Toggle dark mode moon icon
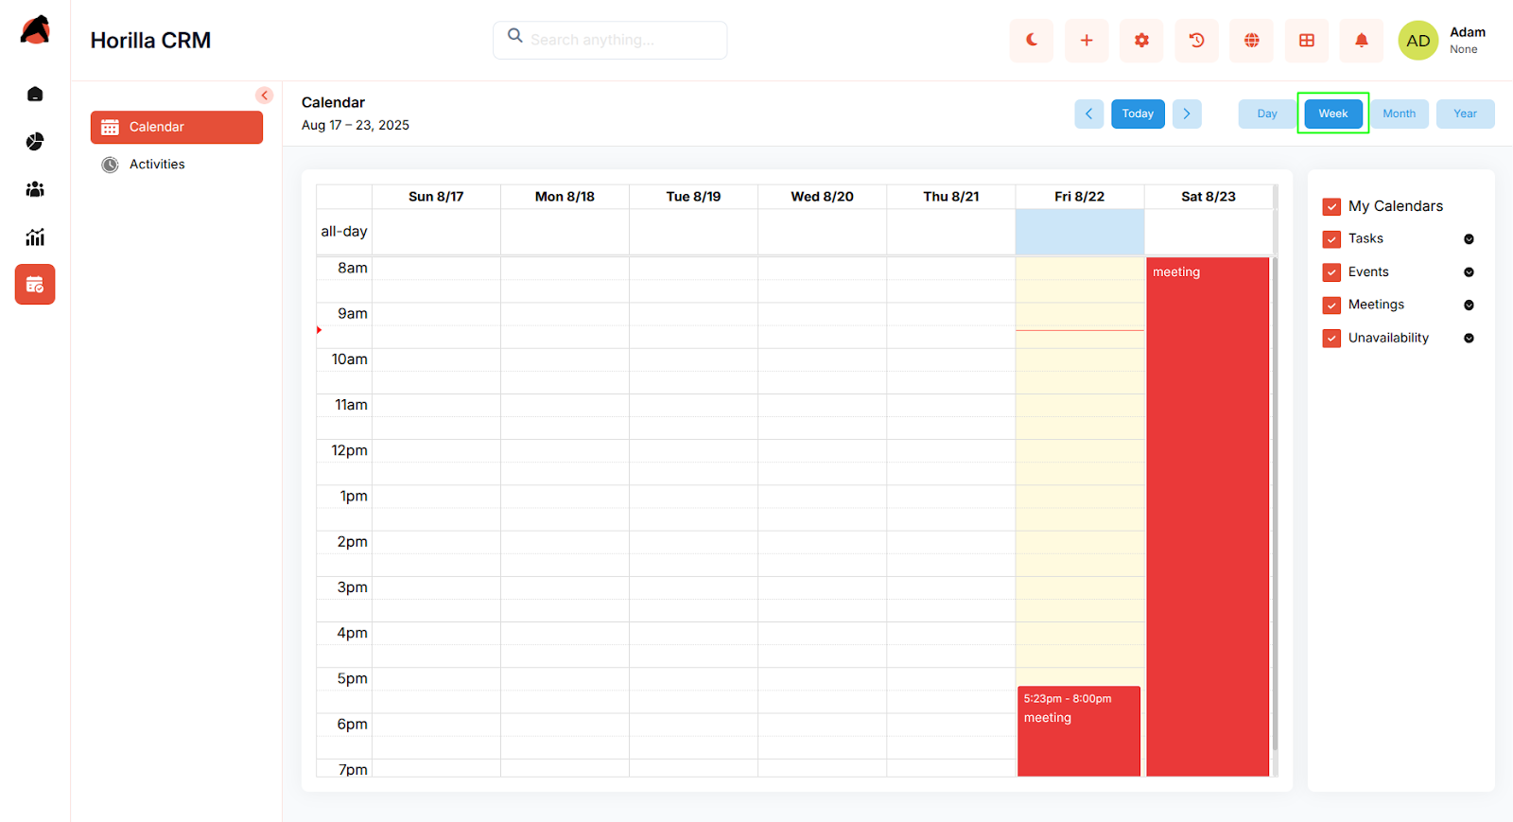 (x=1031, y=41)
